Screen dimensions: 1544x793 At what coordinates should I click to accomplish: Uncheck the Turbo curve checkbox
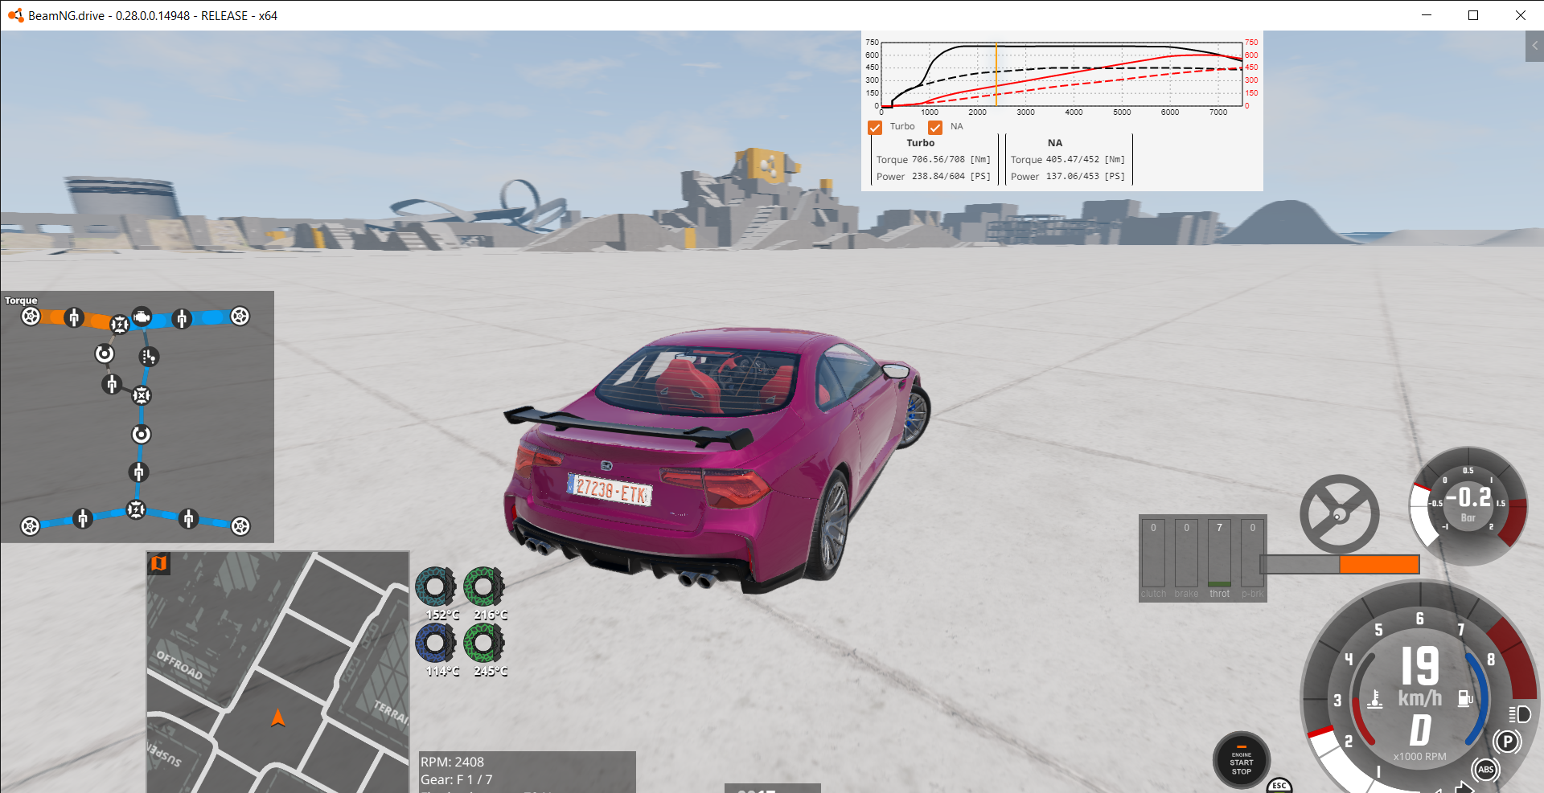(x=875, y=127)
